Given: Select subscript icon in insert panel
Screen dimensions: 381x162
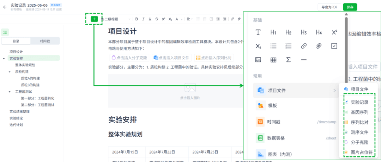Looking at the screenshot, I should (x=258, y=46).
